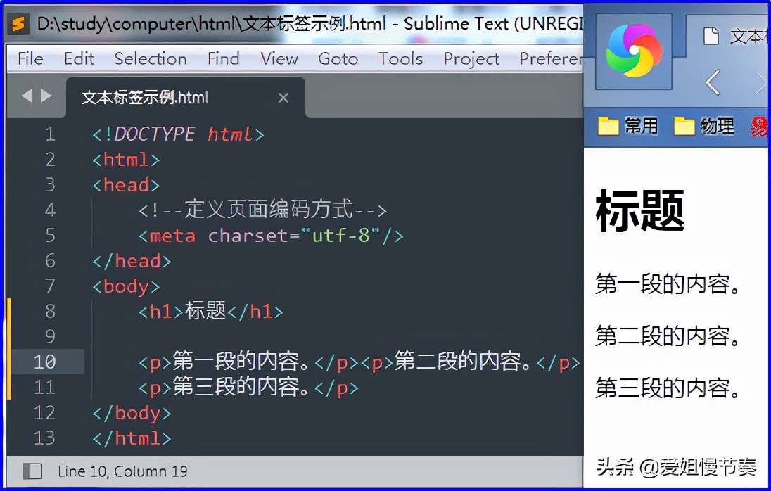Click line number 9 in gutter
The image size is (771, 491).
[50, 337]
